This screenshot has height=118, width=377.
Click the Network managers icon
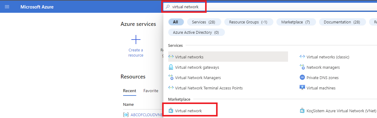coord(302,67)
